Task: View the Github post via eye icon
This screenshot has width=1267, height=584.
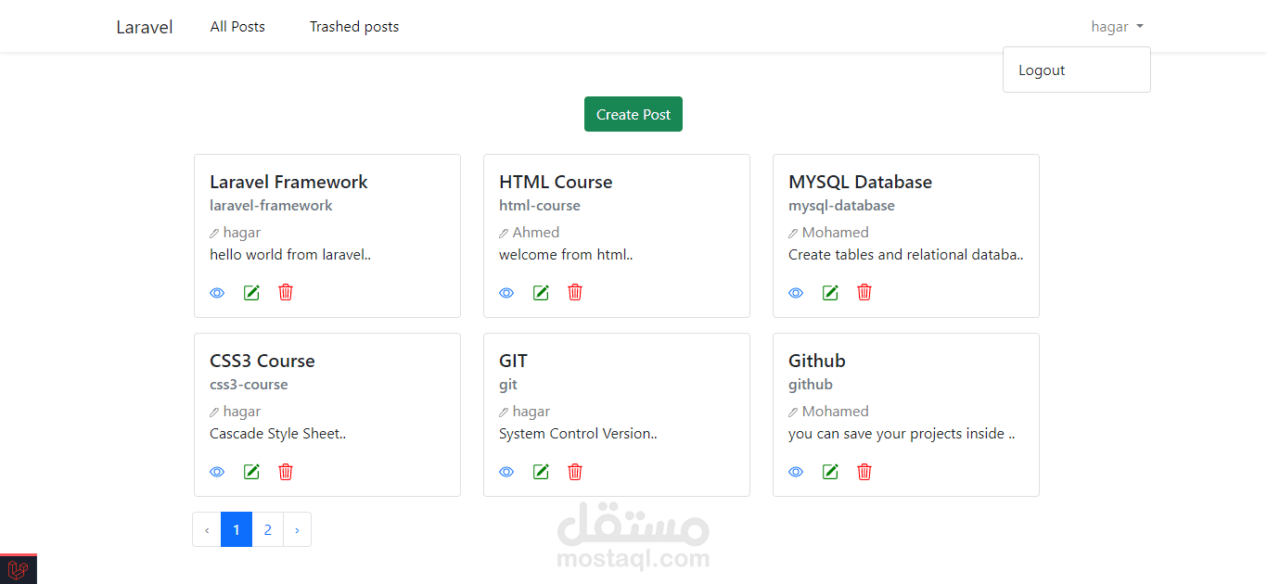Action: pyautogui.click(x=796, y=472)
